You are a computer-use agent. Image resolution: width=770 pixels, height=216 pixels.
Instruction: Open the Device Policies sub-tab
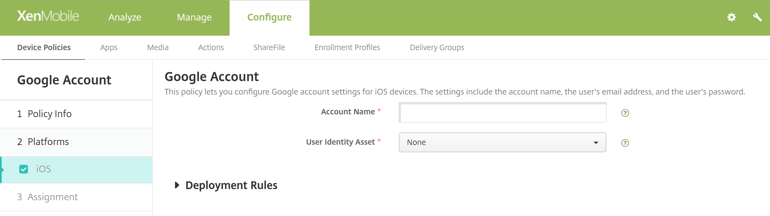44,47
